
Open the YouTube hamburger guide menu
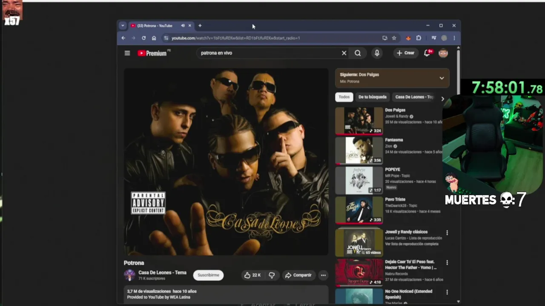(127, 53)
